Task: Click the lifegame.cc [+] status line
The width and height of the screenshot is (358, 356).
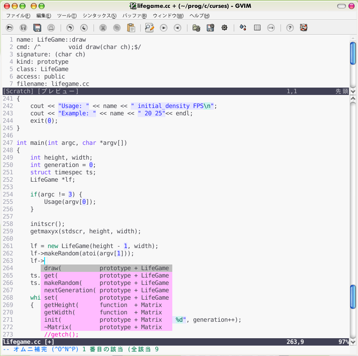Action: (x=176, y=342)
